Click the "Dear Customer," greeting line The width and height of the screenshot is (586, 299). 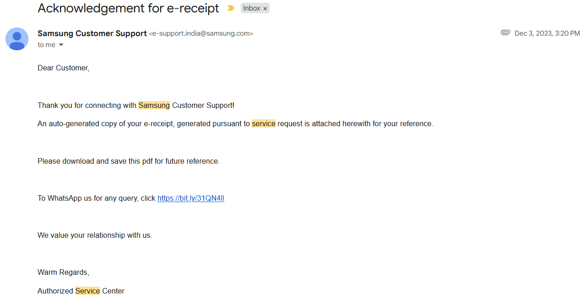point(63,68)
